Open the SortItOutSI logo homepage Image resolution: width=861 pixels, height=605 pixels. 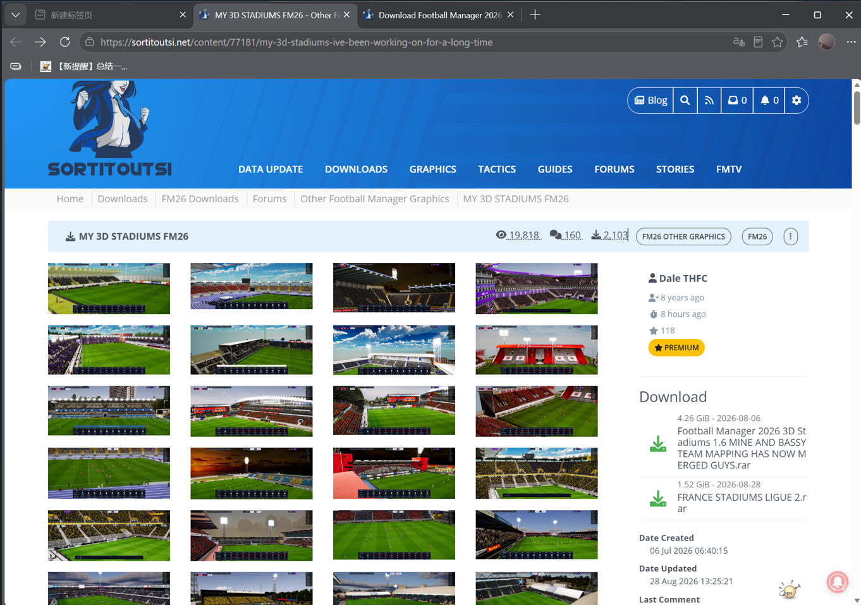pyautogui.click(x=110, y=128)
